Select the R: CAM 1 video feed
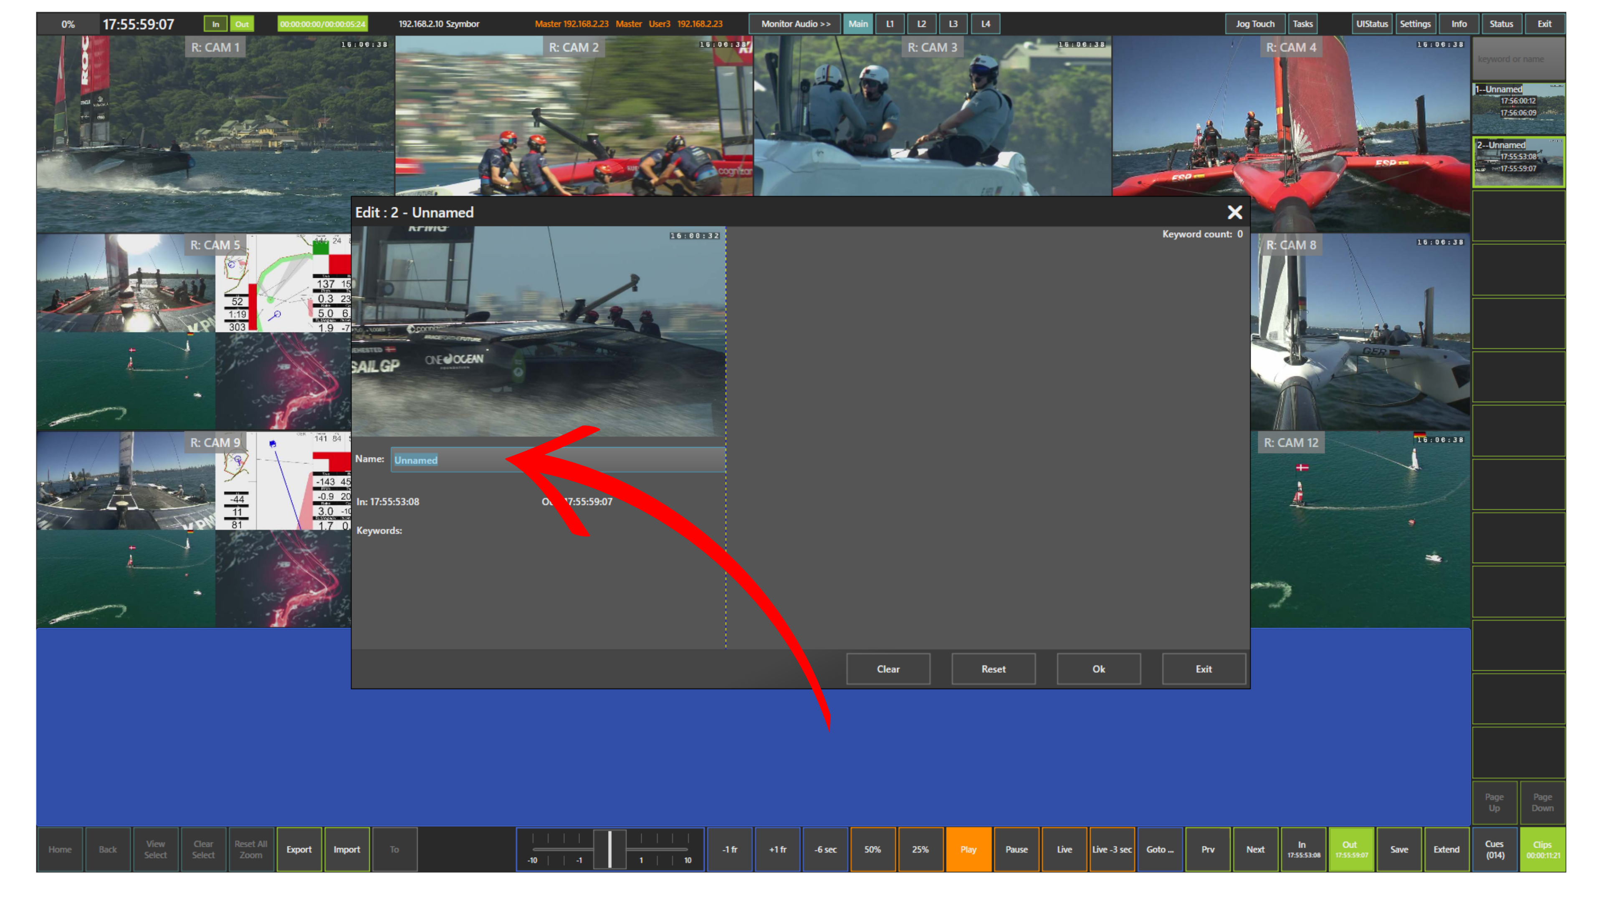 pos(215,133)
